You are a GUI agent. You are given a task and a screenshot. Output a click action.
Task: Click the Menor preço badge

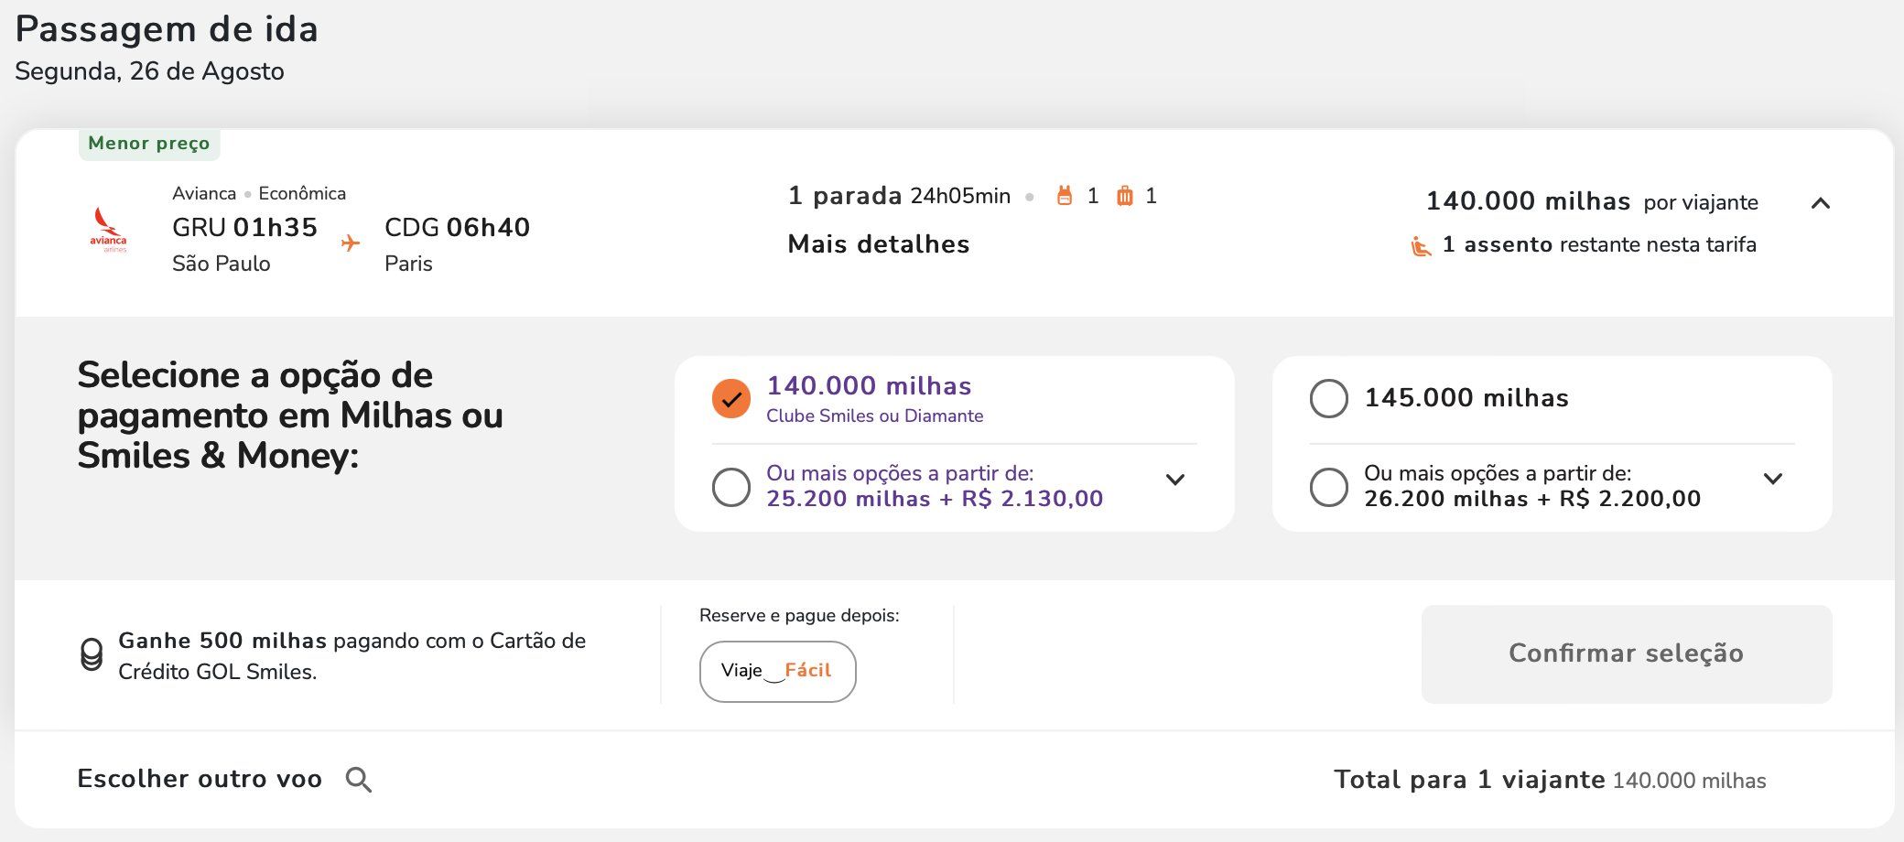[x=149, y=144]
